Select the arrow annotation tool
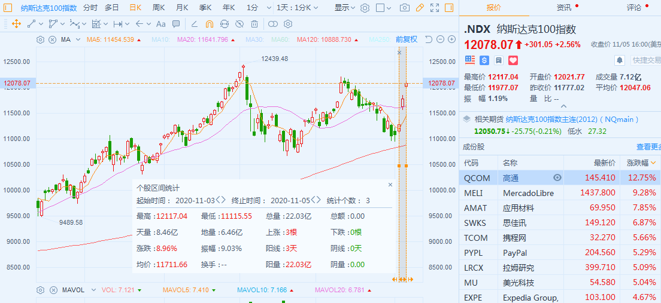This screenshot has height=303, width=661. pos(140,24)
